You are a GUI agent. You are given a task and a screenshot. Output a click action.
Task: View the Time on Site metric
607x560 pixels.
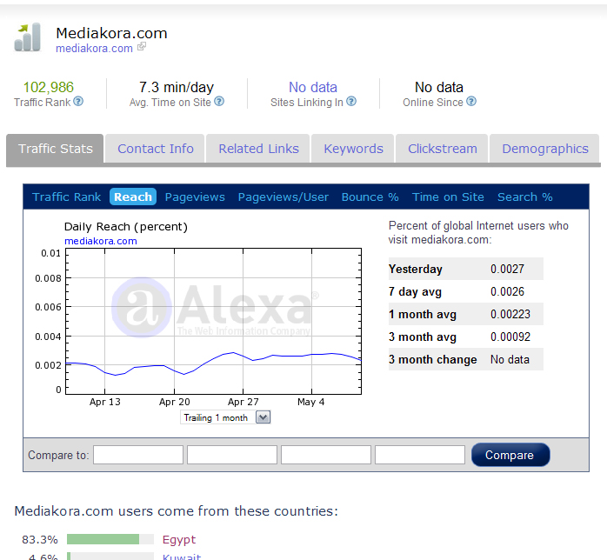point(448,197)
